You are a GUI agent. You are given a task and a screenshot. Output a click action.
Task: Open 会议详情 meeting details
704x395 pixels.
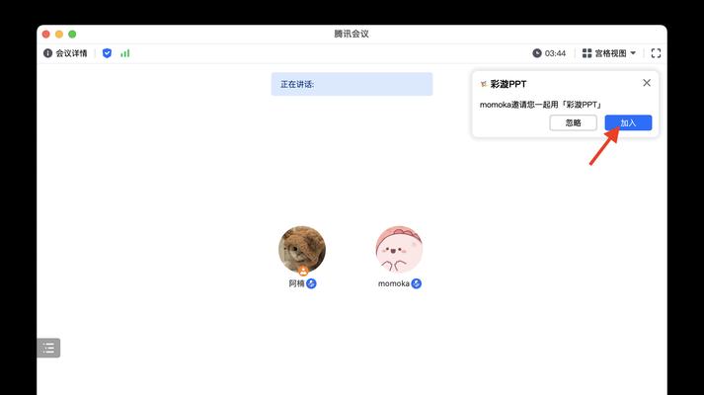coord(65,53)
